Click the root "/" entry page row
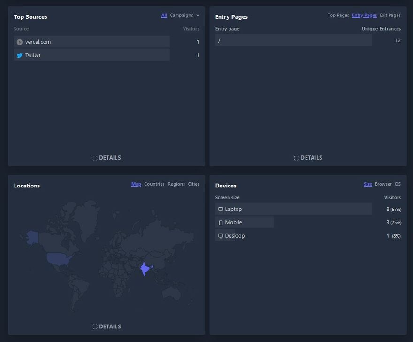413x342 pixels. (293, 40)
